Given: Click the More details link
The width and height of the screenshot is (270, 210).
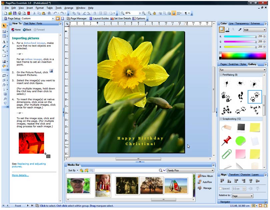Looking at the screenshot, I should pos(20,175).
